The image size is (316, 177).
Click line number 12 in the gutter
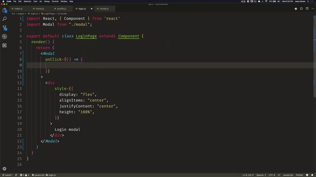20,83
